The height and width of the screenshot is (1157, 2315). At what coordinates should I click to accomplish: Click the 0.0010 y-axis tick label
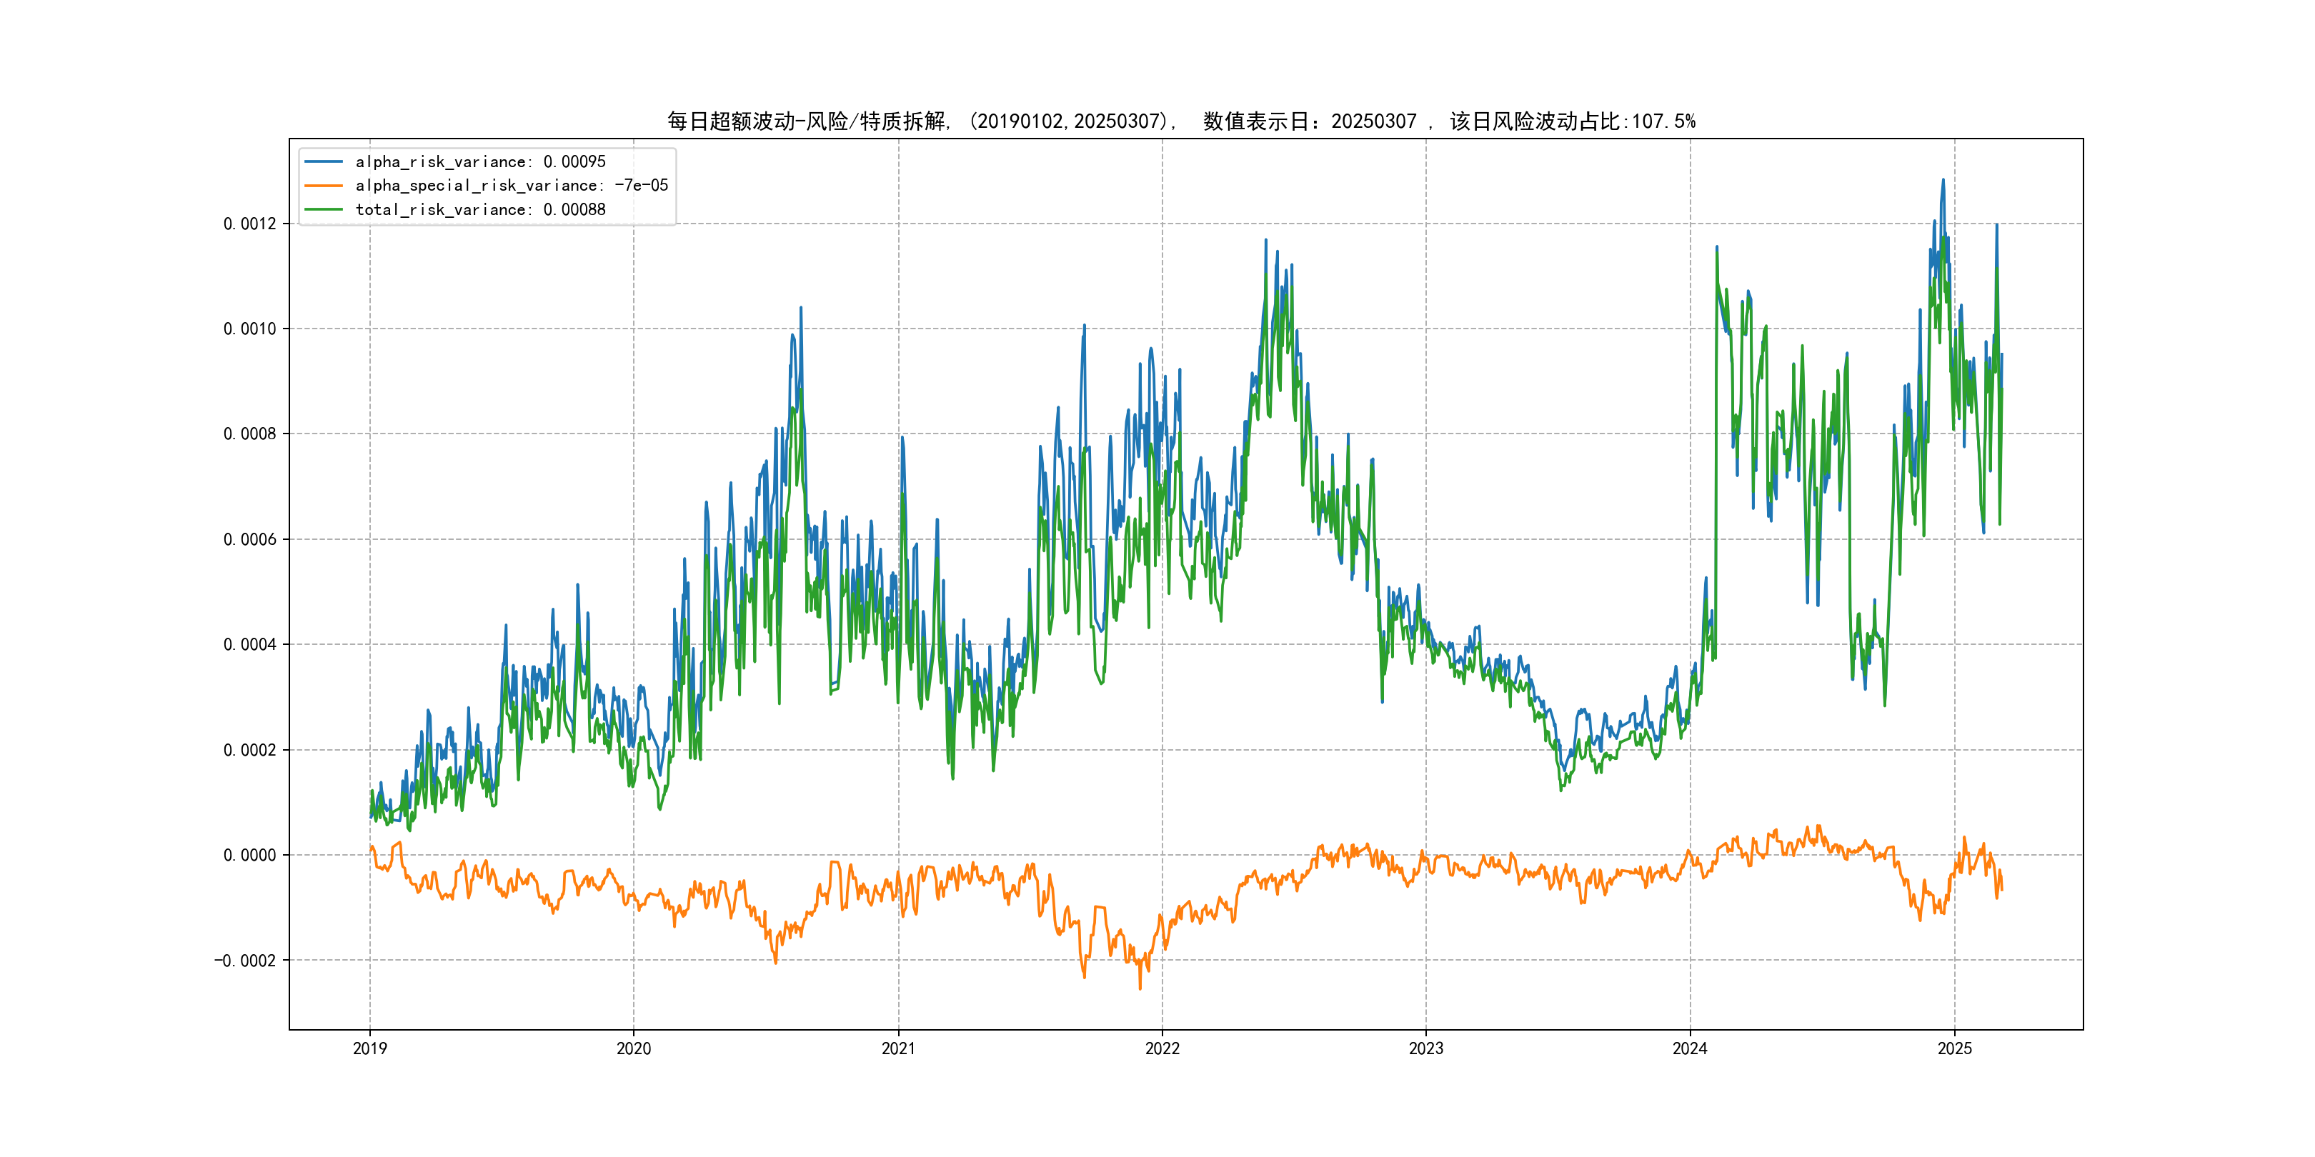[x=250, y=329]
